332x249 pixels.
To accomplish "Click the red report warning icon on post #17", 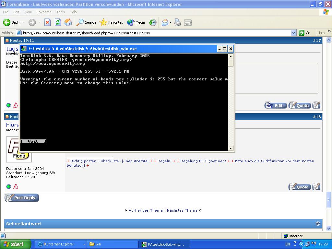I will click(x=16, y=105).
